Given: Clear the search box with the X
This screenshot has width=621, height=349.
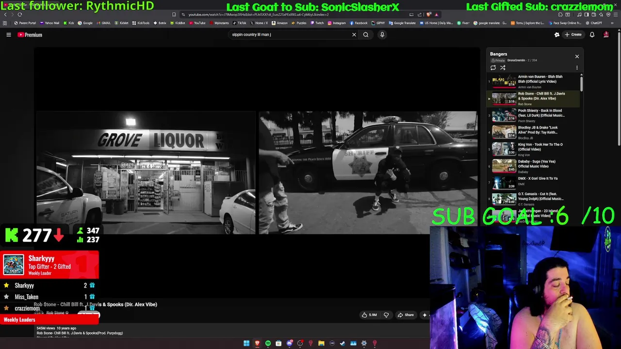Looking at the screenshot, I should click(354, 34).
